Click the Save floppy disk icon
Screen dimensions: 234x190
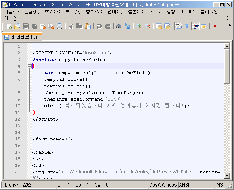click(26, 26)
